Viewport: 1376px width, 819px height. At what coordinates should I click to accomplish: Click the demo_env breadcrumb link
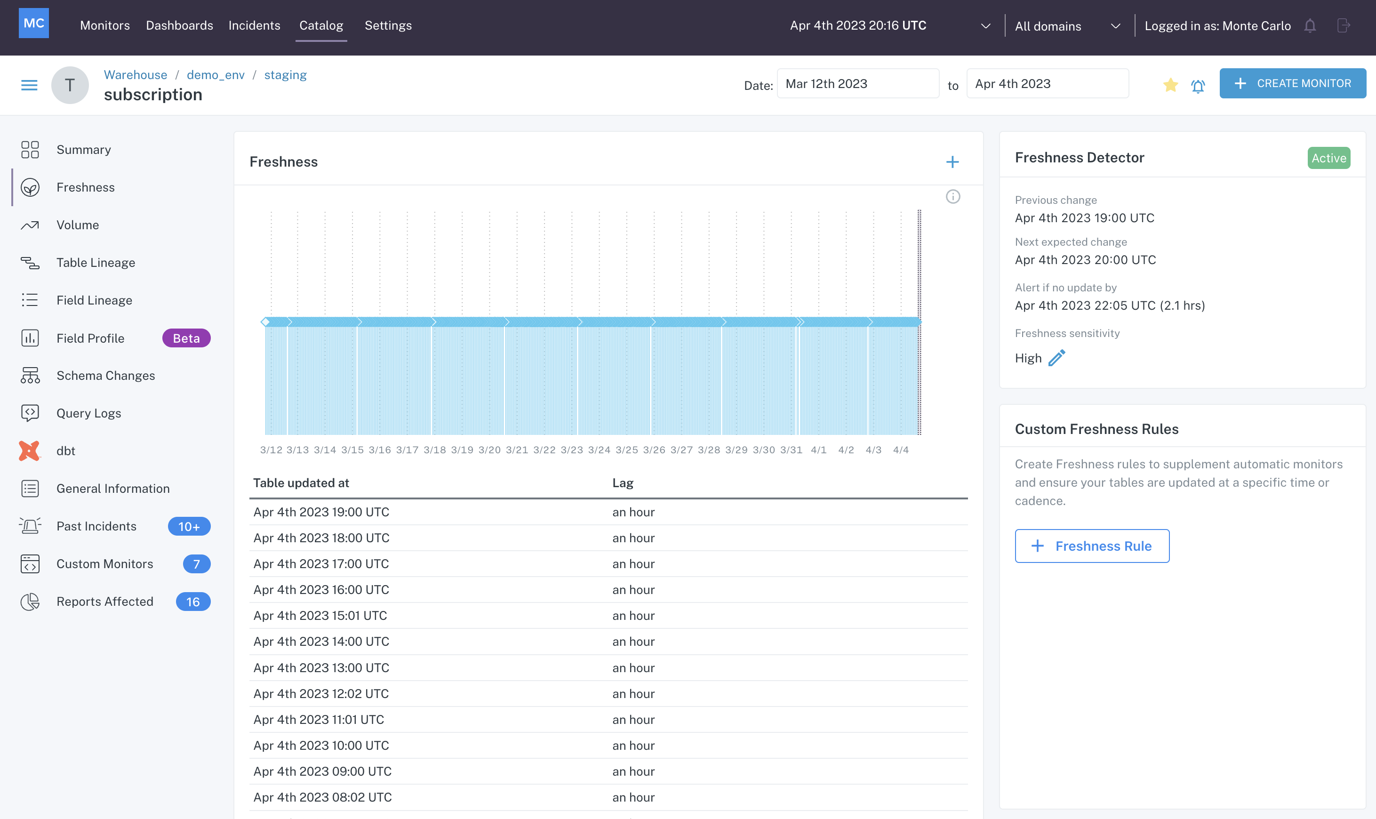tap(215, 75)
